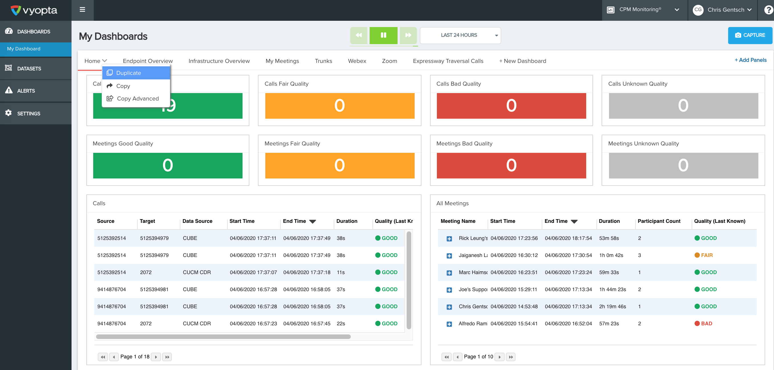
Task: Sort All Meetings by Participant Count
Action: pyautogui.click(x=659, y=221)
